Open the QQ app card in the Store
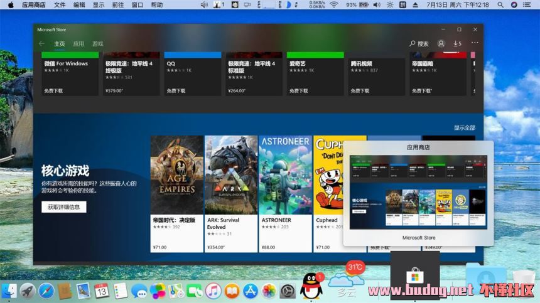 click(x=193, y=74)
